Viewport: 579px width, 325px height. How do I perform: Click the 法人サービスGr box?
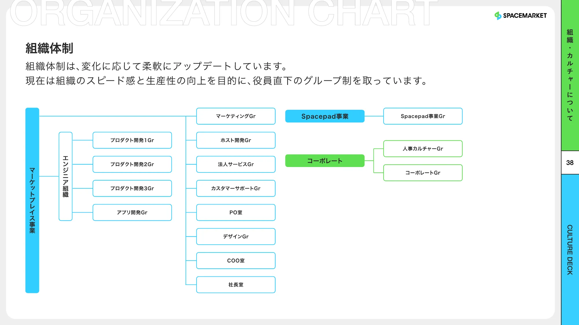[236, 164]
